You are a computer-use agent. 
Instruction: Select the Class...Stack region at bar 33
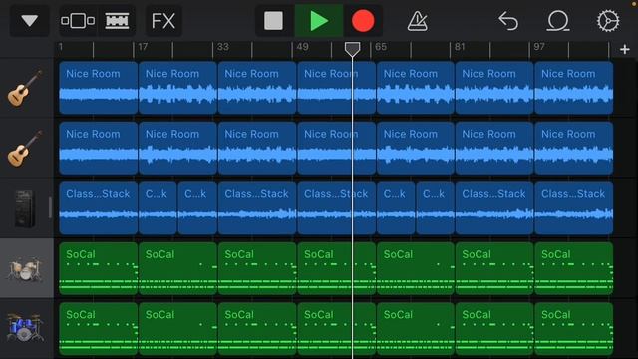257,208
